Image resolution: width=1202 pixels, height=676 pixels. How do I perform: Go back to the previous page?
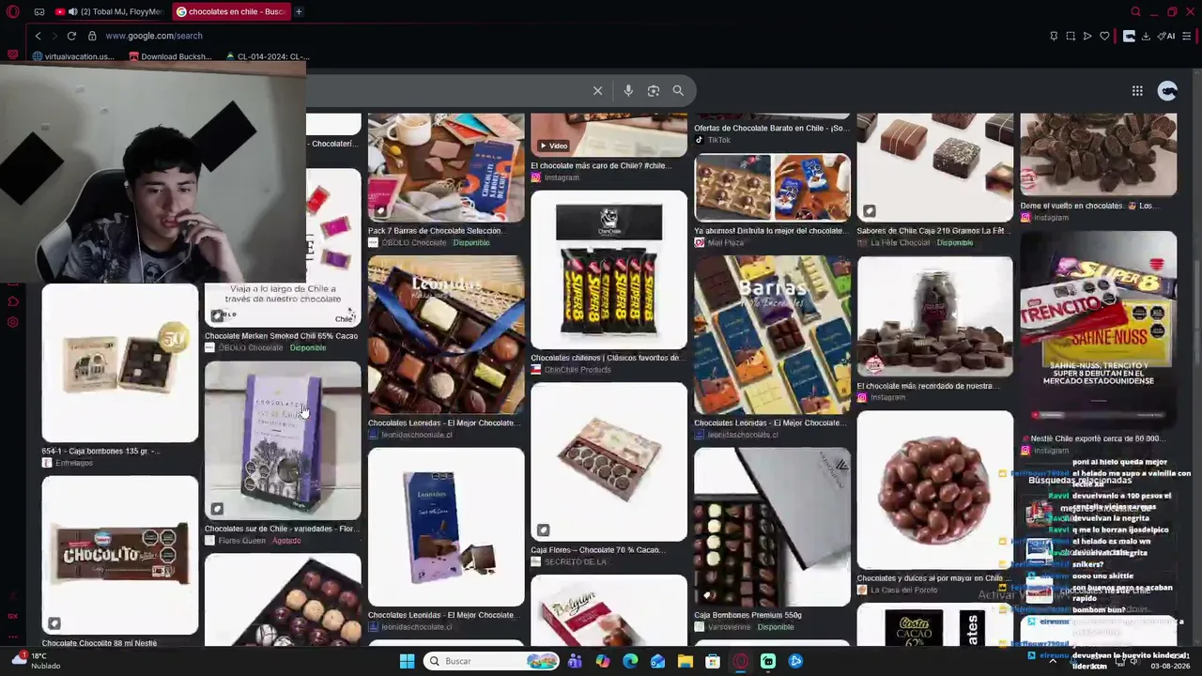(38, 36)
